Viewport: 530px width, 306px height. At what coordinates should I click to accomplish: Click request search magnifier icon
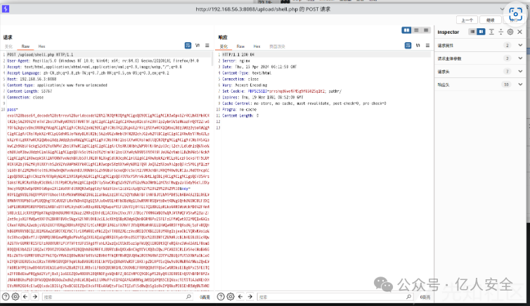188,297
